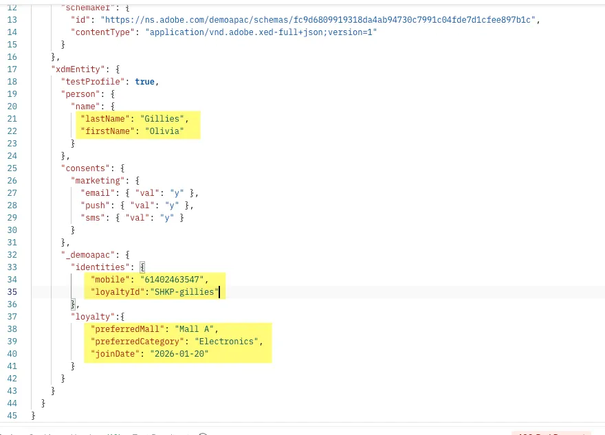Image resolution: width=605 pixels, height=435 pixels.
Task: Place cursor on the "xdmEntity" key
Action: pos(78,69)
